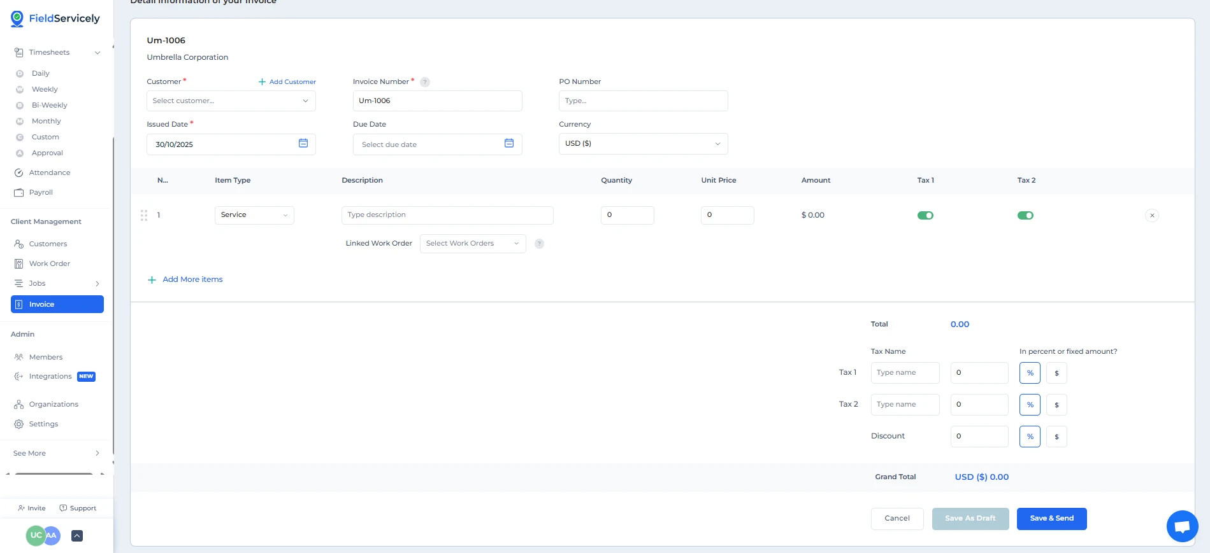Viewport: 1210px width, 553px height.
Task: Go to Daily timesheets
Action: tap(40, 73)
